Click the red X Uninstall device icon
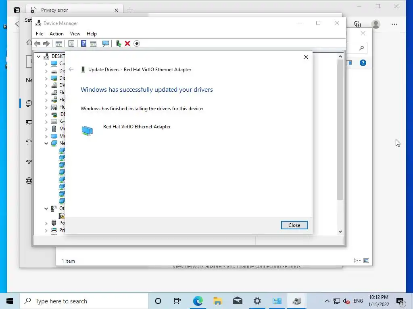This screenshot has width=413, height=309. pyautogui.click(x=127, y=43)
